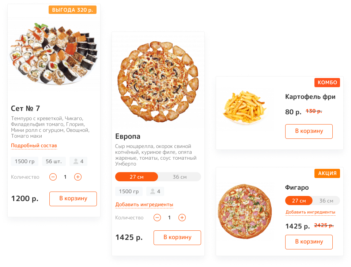This screenshot has width=351, height=267.
Task: Click plus quantity icon on Европа pizza card
Action: [182, 218]
